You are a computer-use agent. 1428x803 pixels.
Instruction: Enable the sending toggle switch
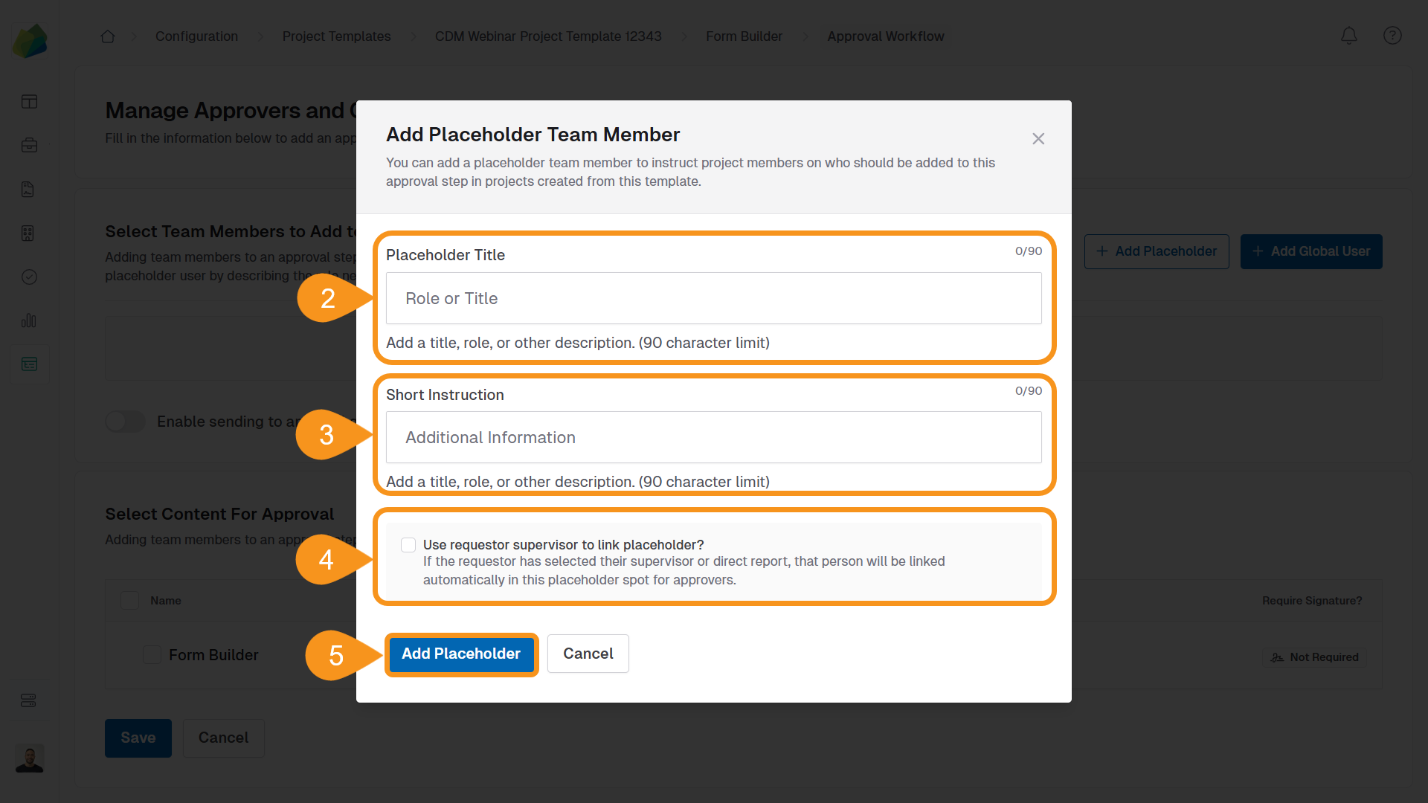tap(125, 422)
